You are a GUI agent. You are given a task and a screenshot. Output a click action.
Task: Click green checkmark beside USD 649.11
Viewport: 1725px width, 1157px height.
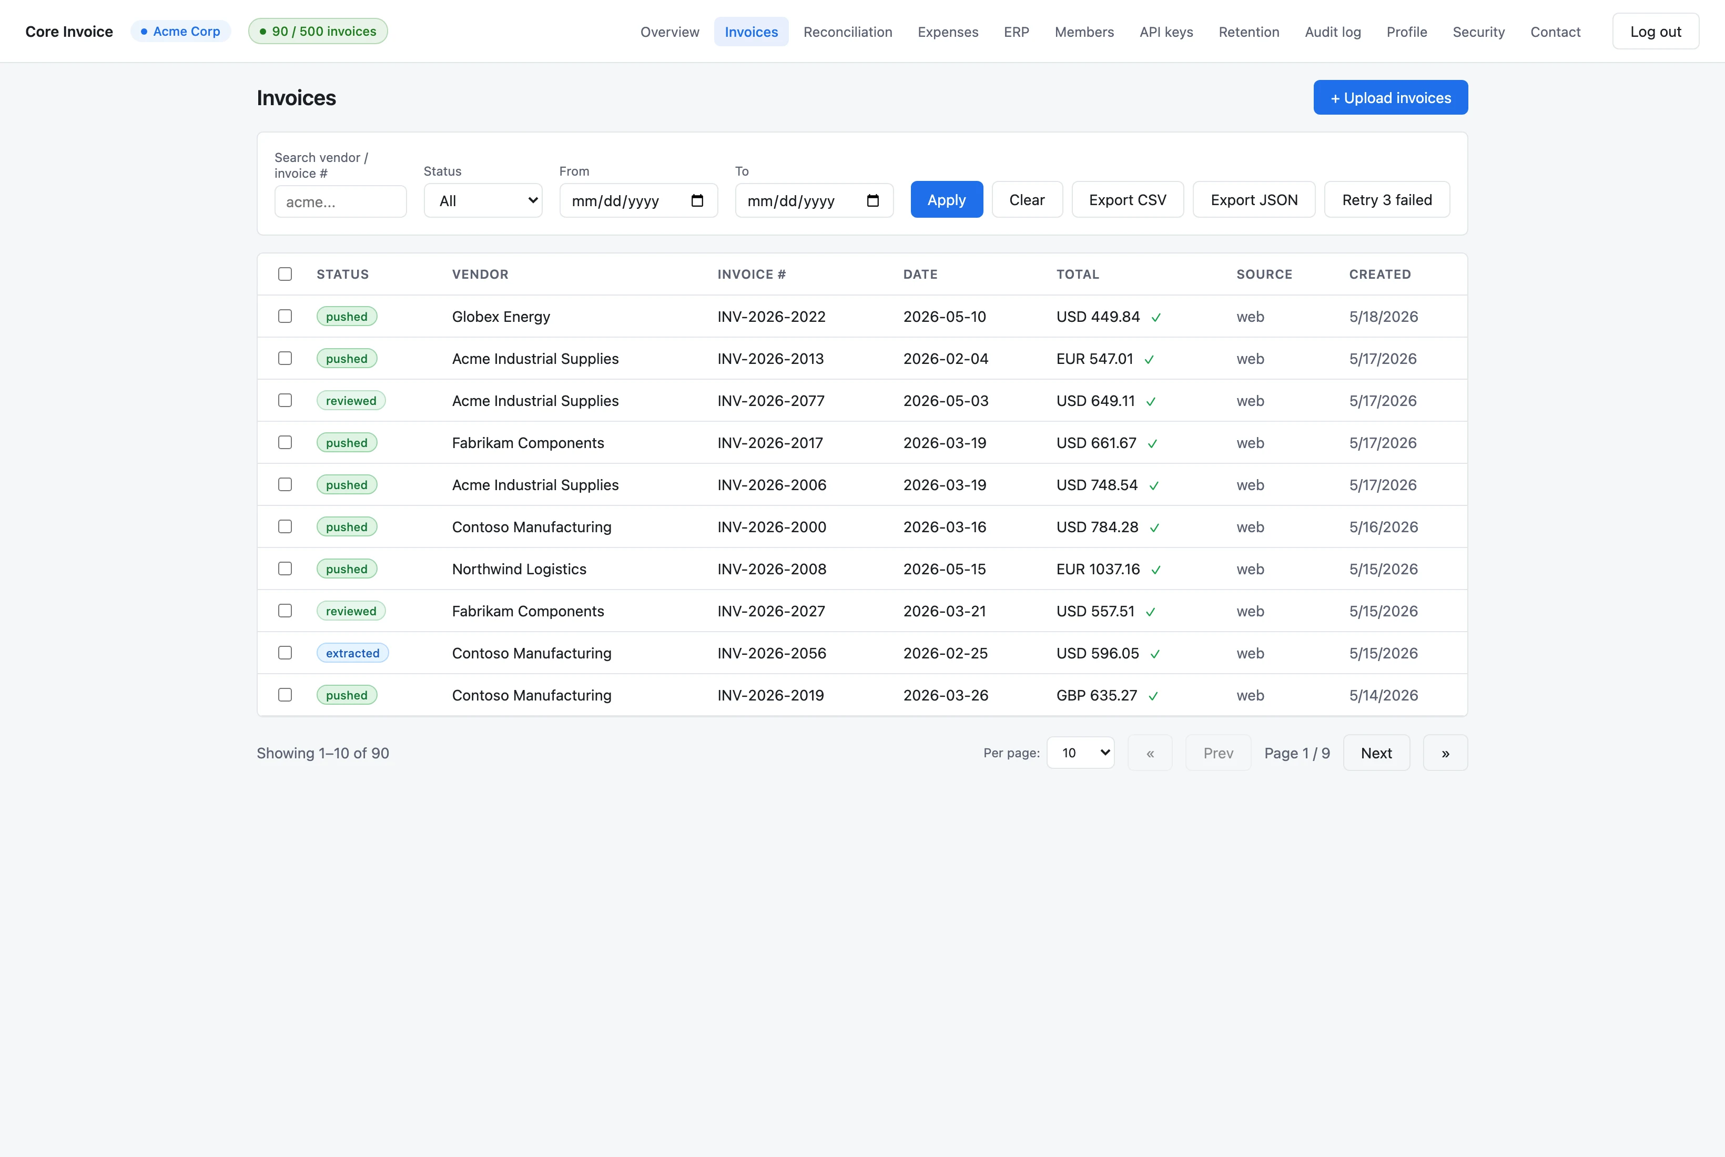(1151, 401)
